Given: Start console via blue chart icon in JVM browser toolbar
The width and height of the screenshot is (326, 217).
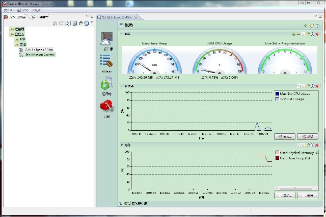Looking at the screenshot, I should tap(75, 23).
